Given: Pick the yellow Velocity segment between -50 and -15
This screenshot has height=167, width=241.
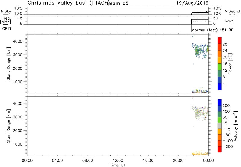Looking at the screenshot, I should [220, 132].
